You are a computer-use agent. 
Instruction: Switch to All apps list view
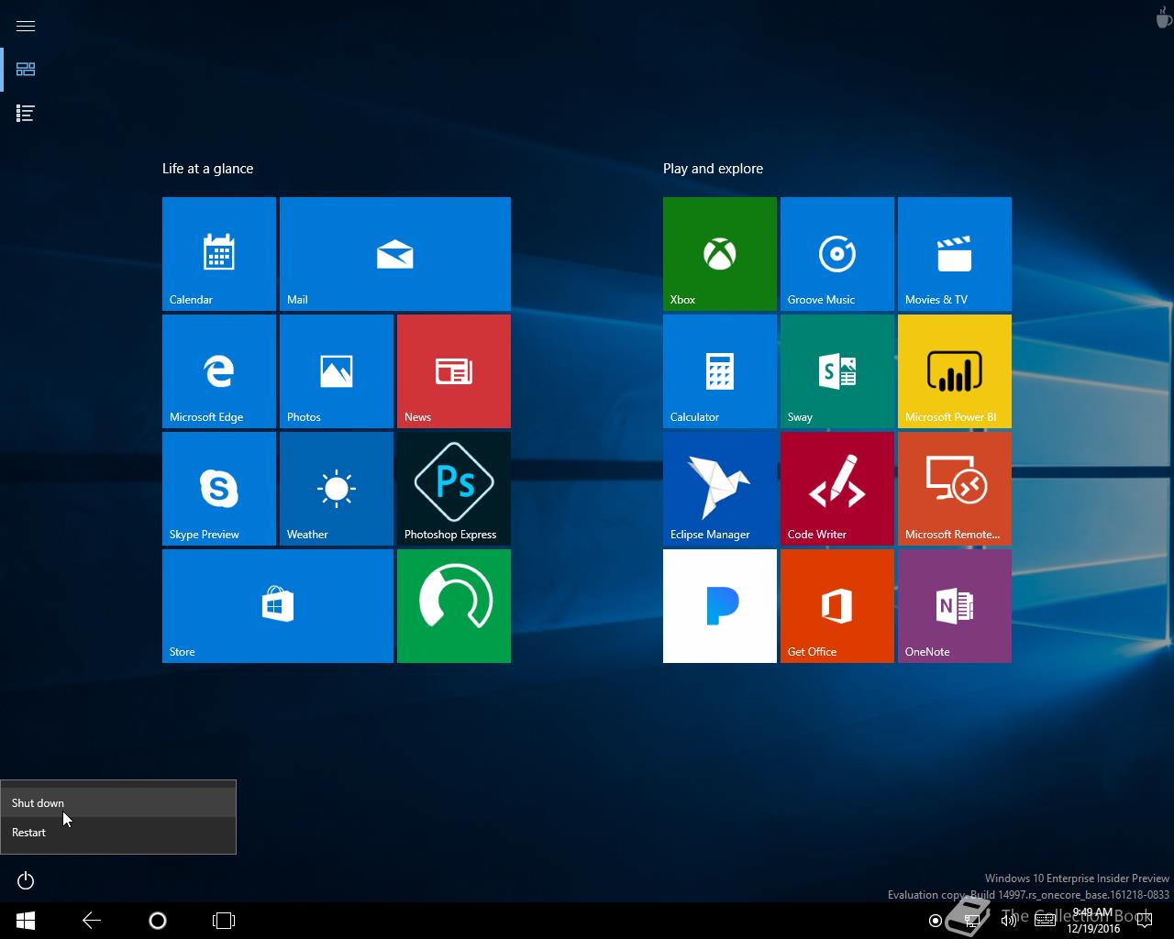(26, 114)
